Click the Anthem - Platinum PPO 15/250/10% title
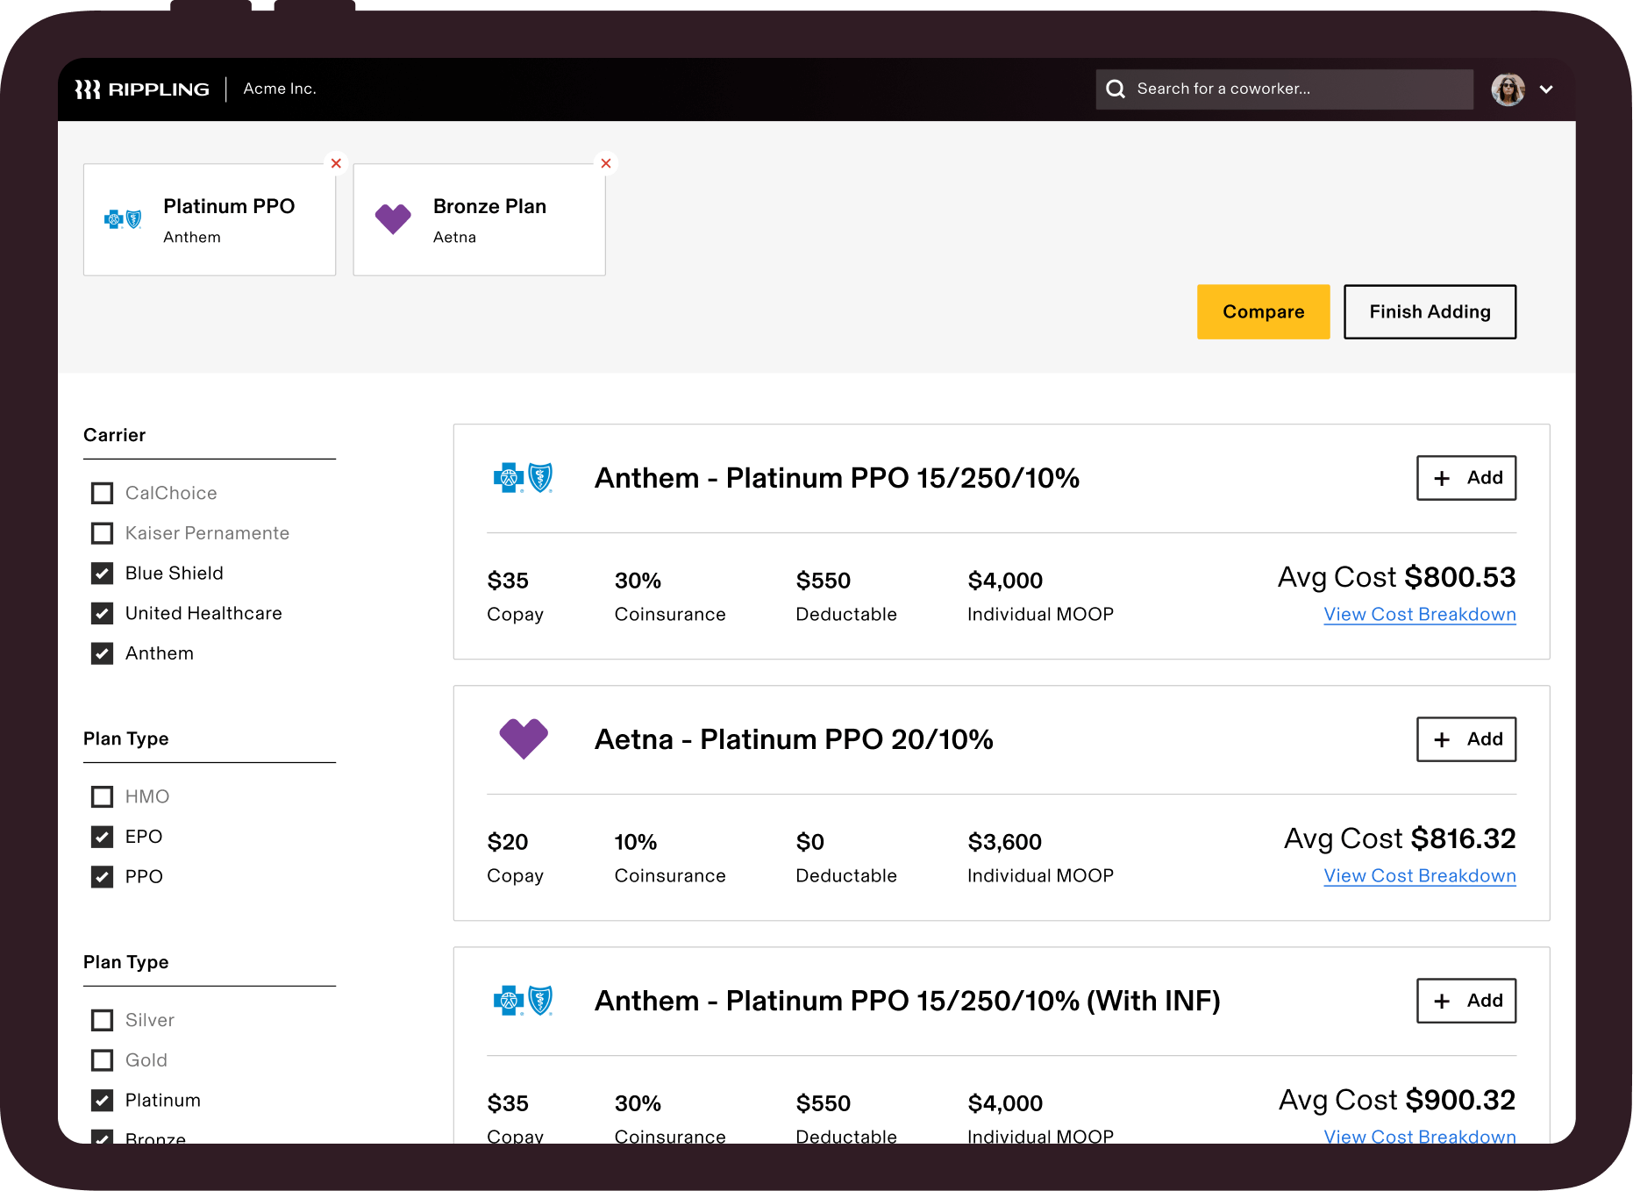 pyautogui.click(x=837, y=478)
